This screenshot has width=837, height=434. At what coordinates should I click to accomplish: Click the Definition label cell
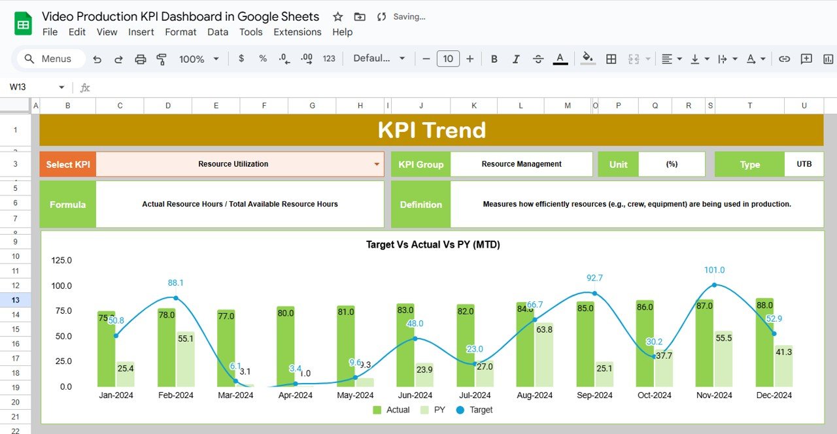(x=421, y=205)
